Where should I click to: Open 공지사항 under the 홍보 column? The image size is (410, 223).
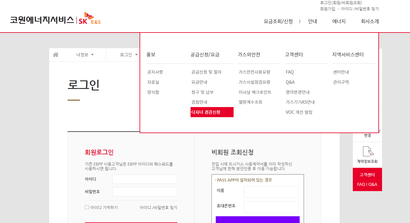(x=155, y=72)
